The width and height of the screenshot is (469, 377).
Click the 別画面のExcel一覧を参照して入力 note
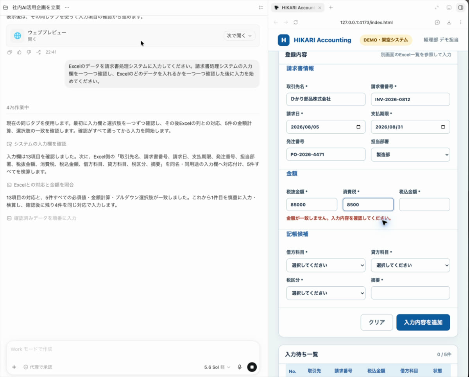click(416, 55)
